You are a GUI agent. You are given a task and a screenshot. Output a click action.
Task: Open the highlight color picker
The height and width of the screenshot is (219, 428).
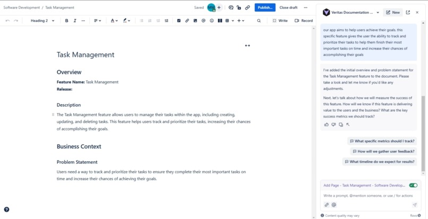pos(126,21)
